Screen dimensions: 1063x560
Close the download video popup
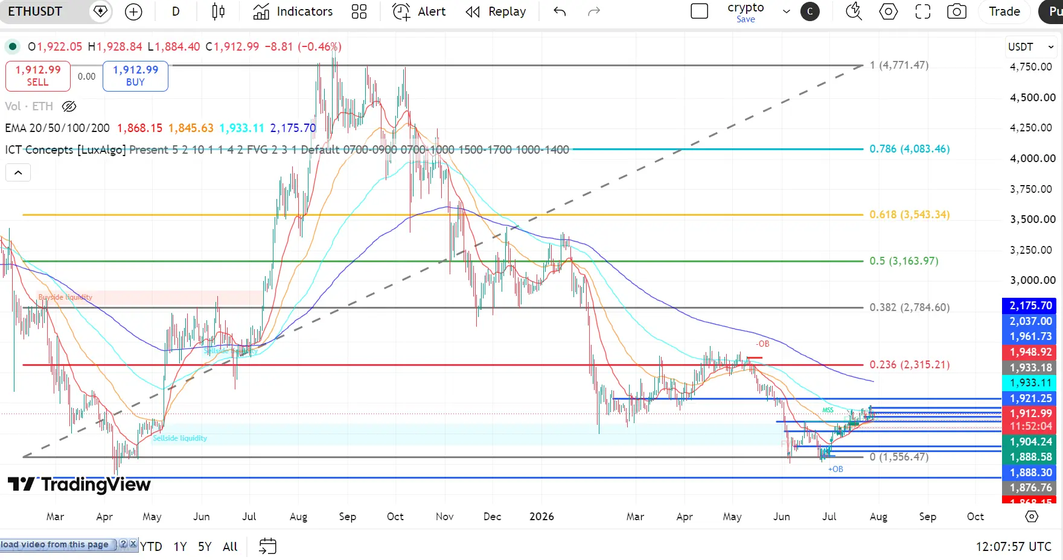pyautogui.click(x=133, y=544)
